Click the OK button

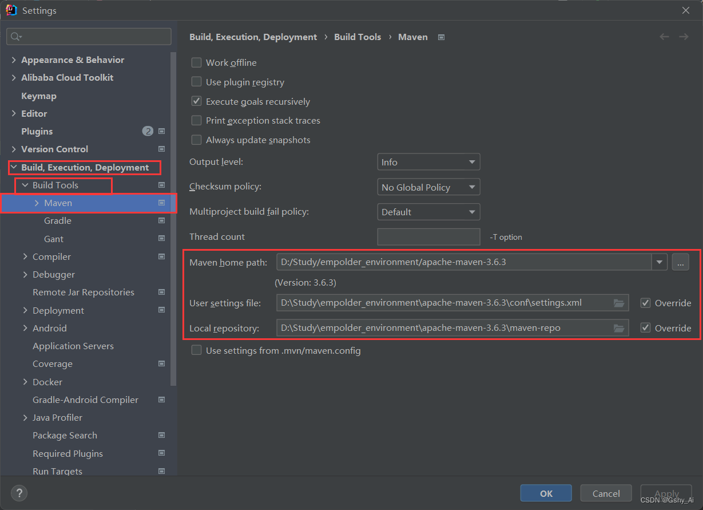(x=546, y=493)
